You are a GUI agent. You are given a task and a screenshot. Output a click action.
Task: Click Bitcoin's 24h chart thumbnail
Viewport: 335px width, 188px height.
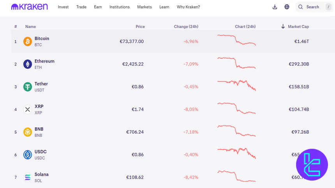(x=236, y=40)
